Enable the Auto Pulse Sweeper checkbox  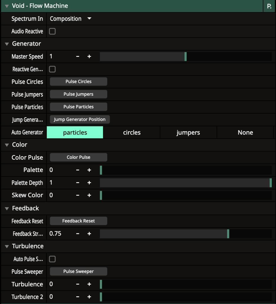(52, 259)
